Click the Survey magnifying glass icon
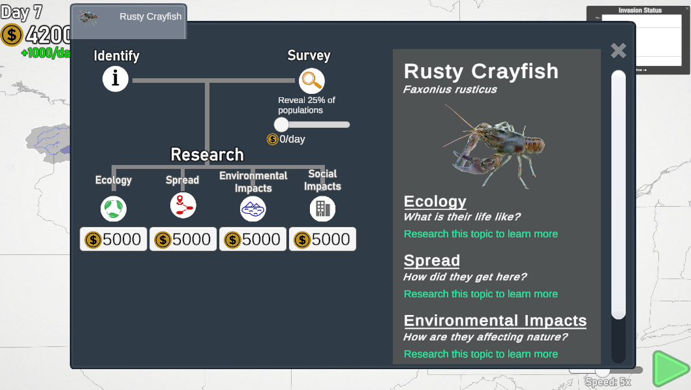The image size is (691, 390). pos(311,81)
